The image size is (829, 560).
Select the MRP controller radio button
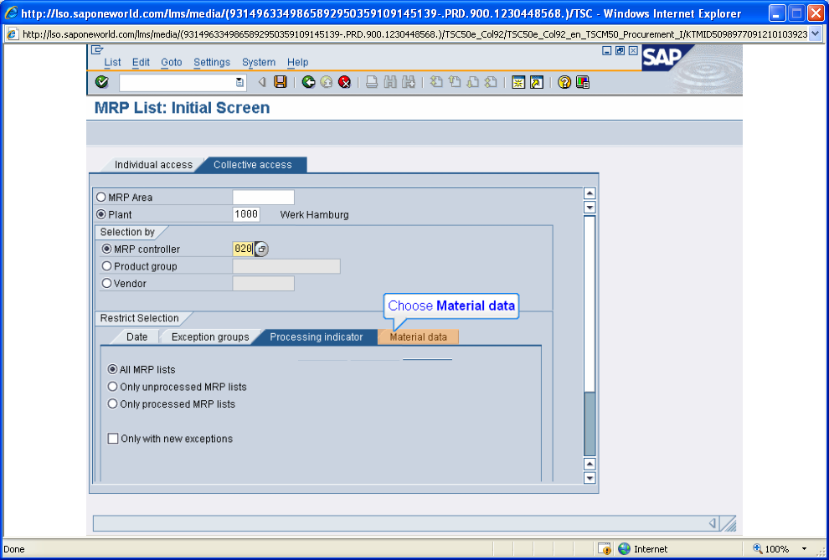(x=107, y=249)
